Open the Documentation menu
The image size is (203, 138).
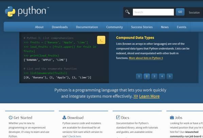(x=87, y=27)
